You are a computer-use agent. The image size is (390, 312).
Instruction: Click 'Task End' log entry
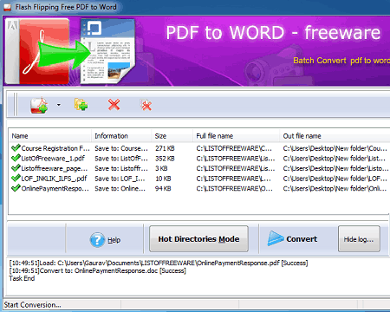point(22,278)
